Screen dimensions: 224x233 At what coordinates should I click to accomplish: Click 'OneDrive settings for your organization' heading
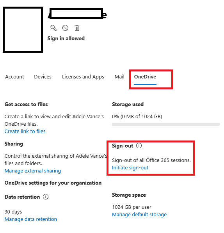tap(53, 183)
